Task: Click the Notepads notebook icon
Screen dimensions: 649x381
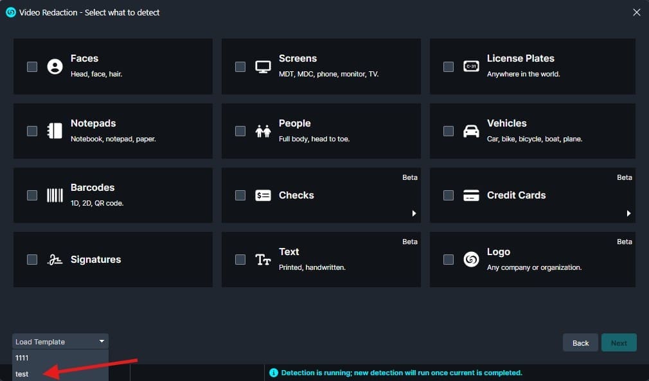Action: pos(55,131)
